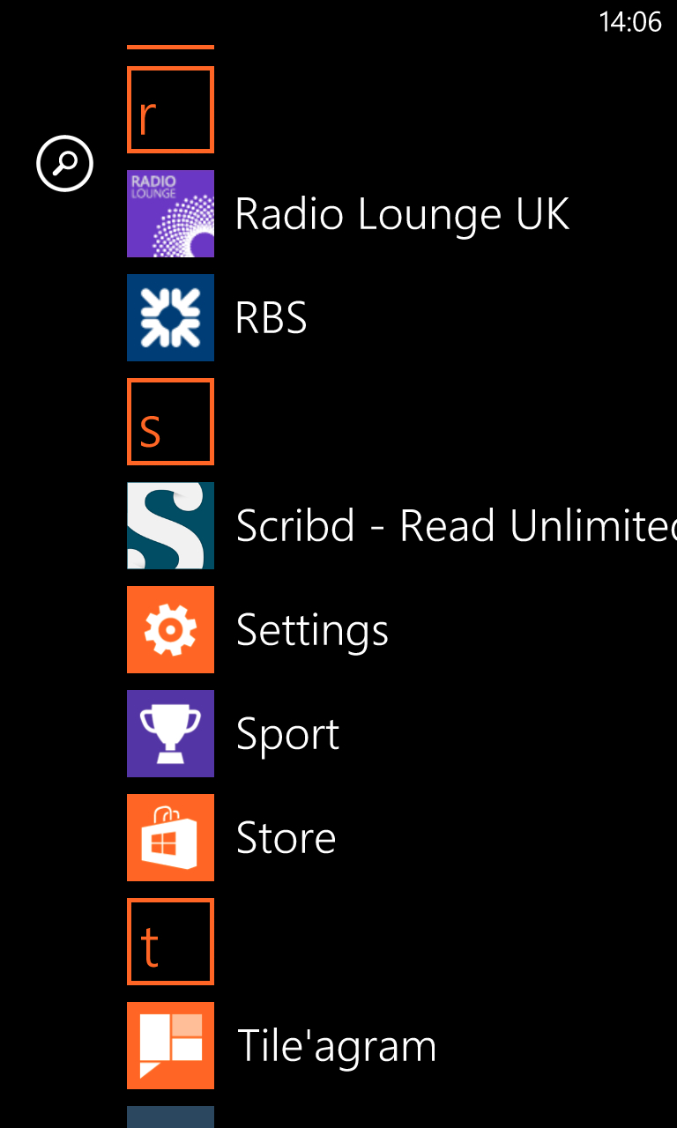Screen dimensions: 677x1128
Task: Open the Settings gear icon
Action: click(170, 629)
